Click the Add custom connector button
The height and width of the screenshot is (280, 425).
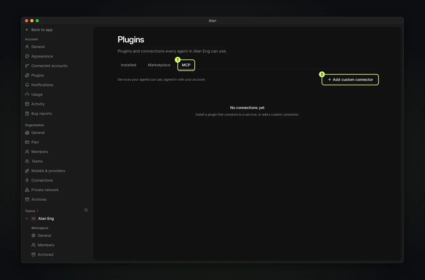(x=350, y=80)
